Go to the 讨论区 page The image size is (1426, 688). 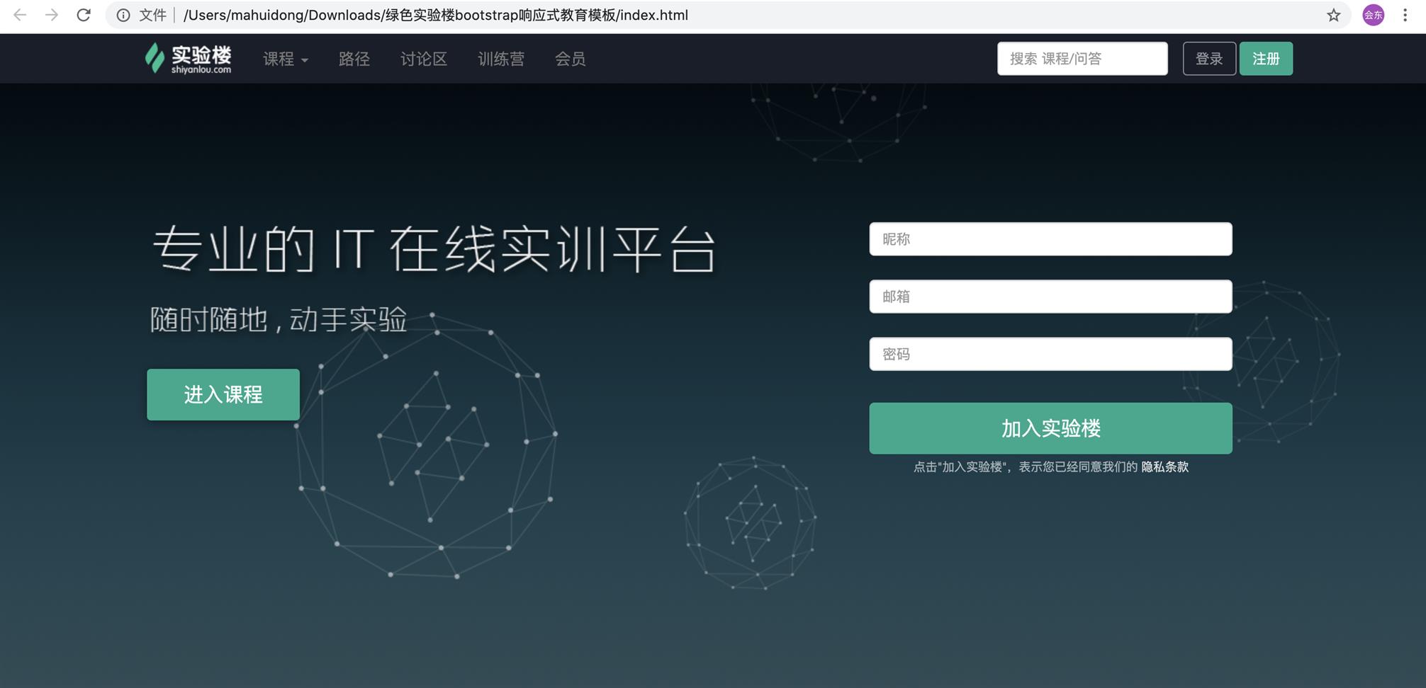tap(423, 59)
